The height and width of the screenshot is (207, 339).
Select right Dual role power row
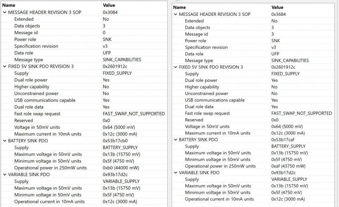(x=253, y=80)
